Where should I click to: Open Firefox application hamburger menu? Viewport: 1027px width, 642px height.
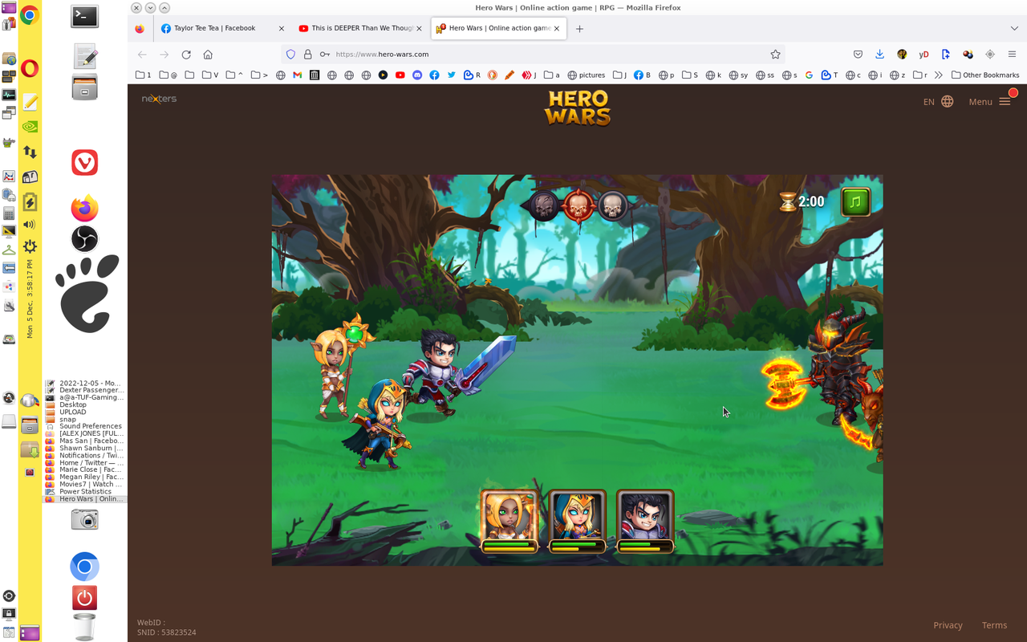pyautogui.click(x=1012, y=55)
